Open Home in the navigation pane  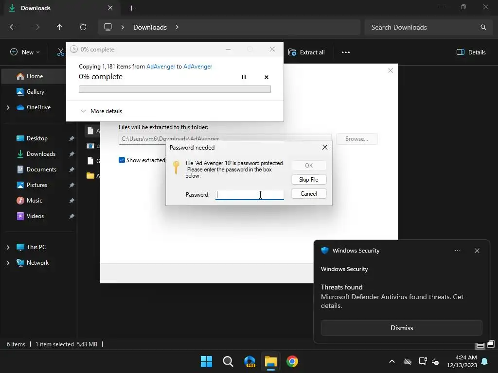pyautogui.click(x=34, y=76)
